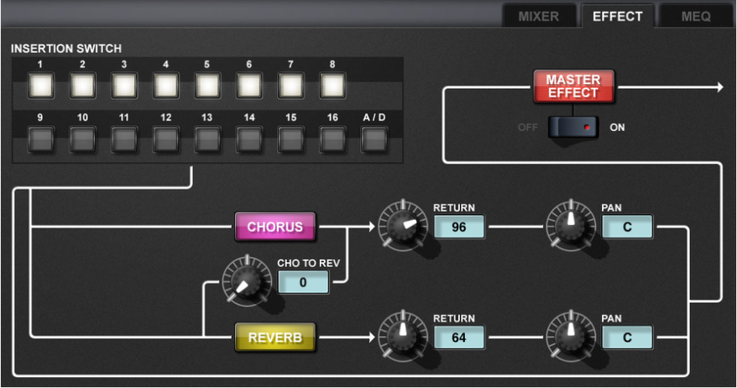
Task: Enable insertion switch 12
Action: pyautogui.click(x=166, y=139)
